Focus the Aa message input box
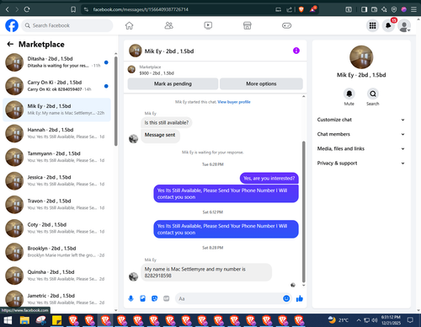 click(x=234, y=298)
